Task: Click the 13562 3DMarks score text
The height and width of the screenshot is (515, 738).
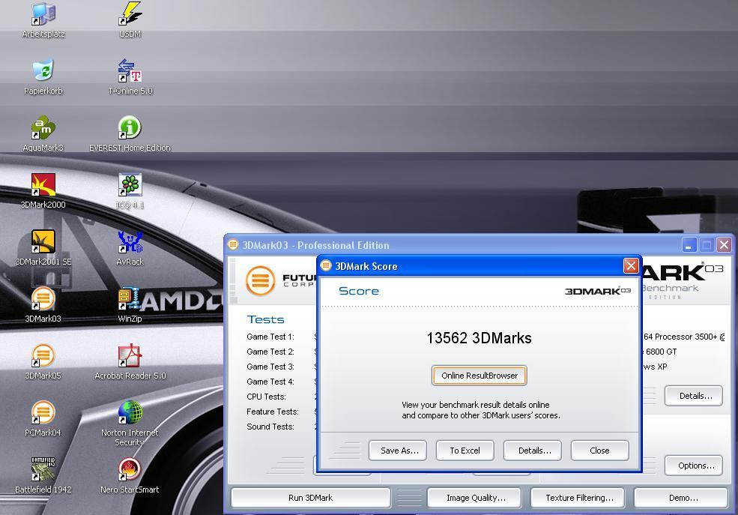Action: point(479,338)
